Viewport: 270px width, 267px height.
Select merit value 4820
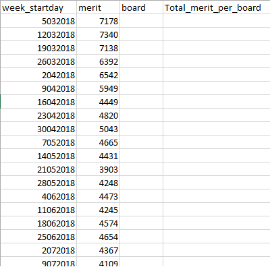[99, 115]
